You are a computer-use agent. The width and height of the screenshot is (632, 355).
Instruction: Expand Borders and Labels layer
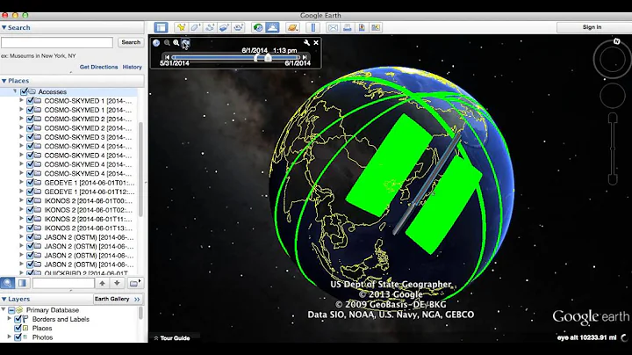tap(10, 319)
